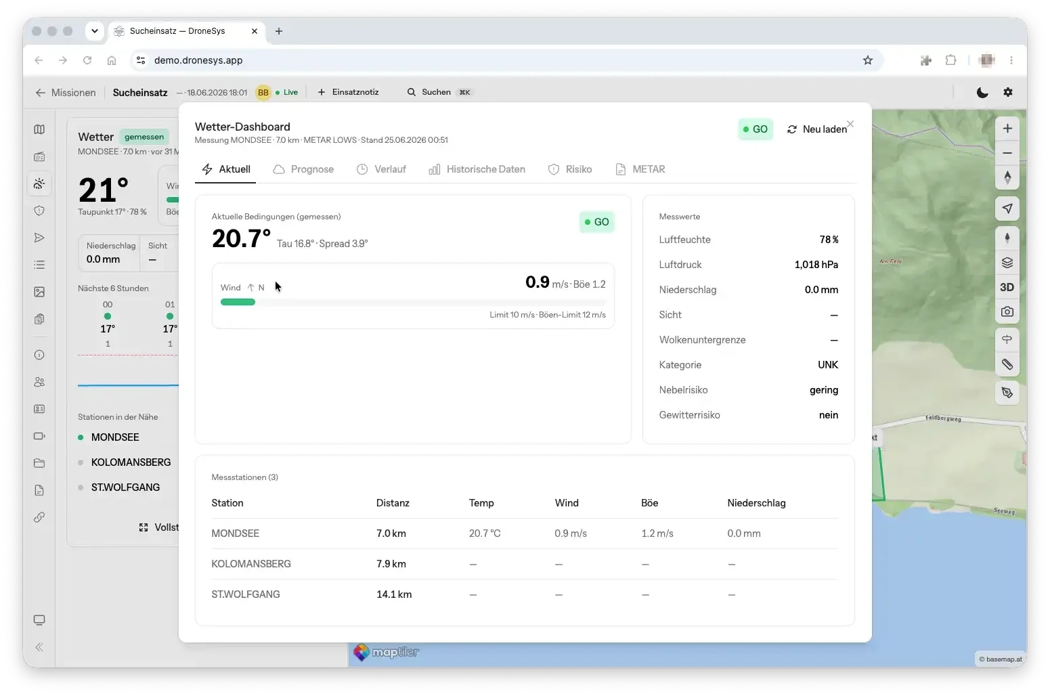Select the ruler measure tool
This screenshot has height=696, width=1050.
(1007, 365)
